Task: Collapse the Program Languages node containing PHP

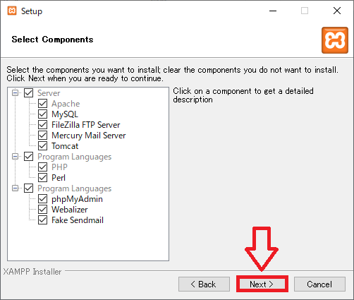Action: (x=15, y=157)
